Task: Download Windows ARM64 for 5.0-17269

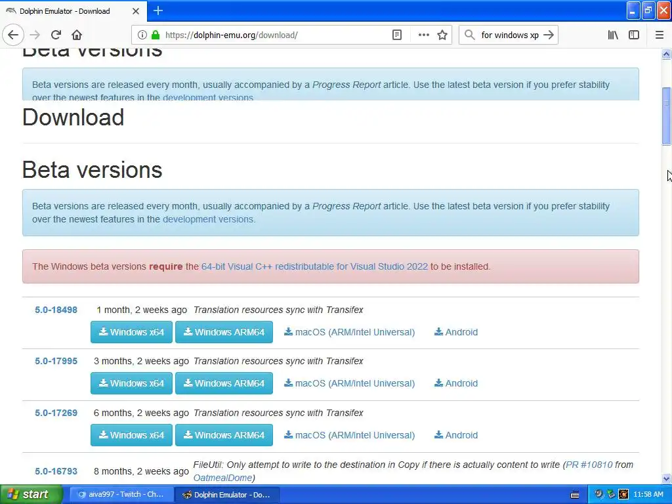Action: (224, 435)
